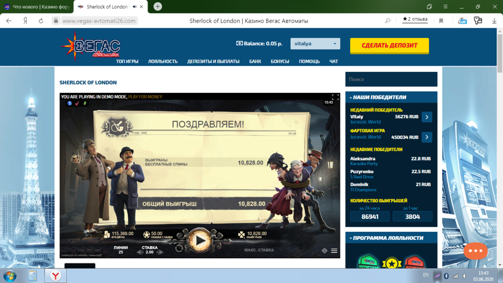The width and height of the screenshot is (503, 283).
Task: Open the game info diamond icon
Action: [324, 251]
